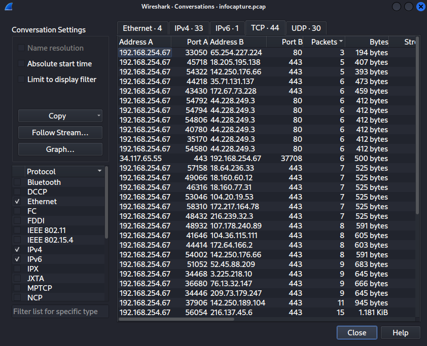This screenshot has height=346, width=427.
Task: Select the JXTA protocol row
Action: click(58, 279)
